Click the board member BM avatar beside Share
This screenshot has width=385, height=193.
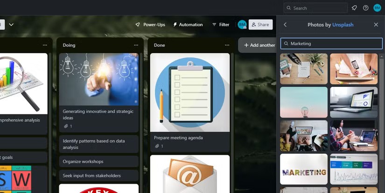pyautogui.click(x=242, y=25)
